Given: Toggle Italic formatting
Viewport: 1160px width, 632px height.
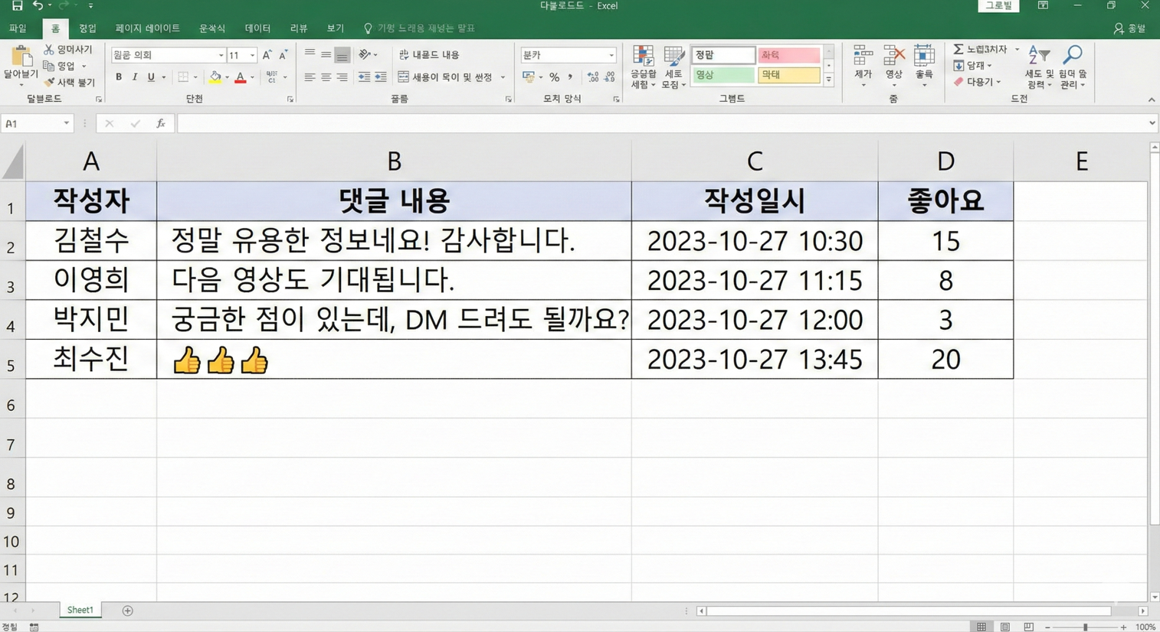Looking at the screenshot, I should pyautogui.click(x=135, y=77).
